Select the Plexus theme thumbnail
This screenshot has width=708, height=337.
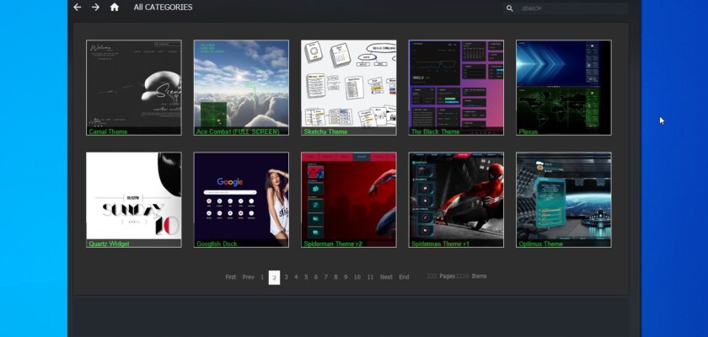(x=563, y=87)
